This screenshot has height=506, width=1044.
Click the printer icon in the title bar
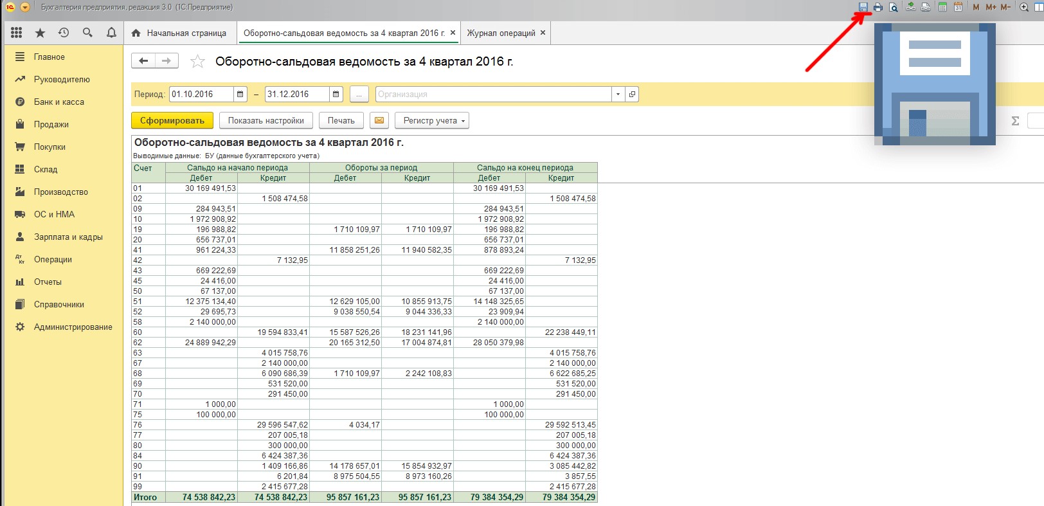(878, 7)
